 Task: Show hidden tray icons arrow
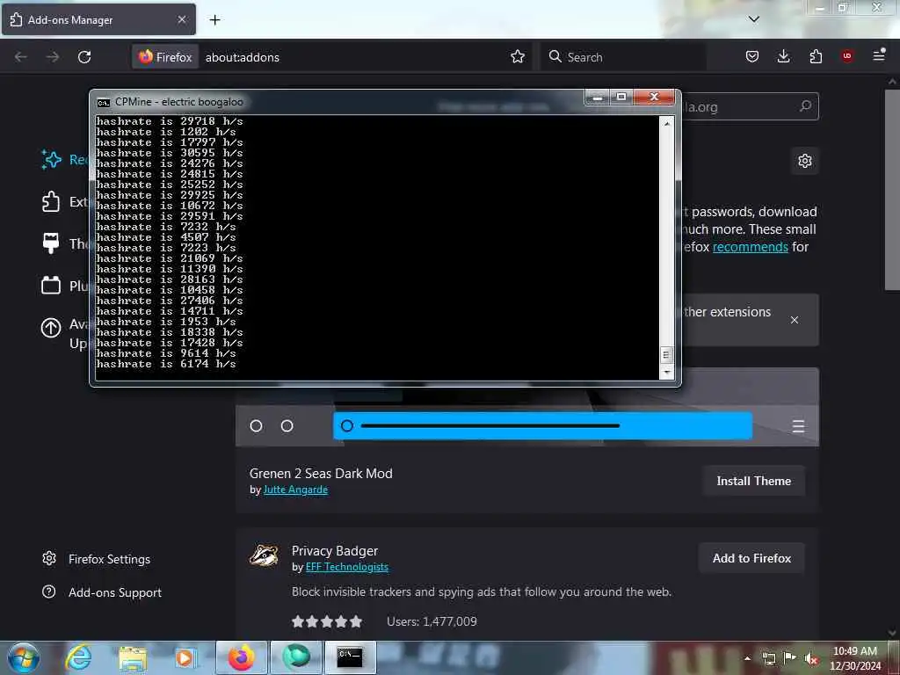[x=747, y=658]
